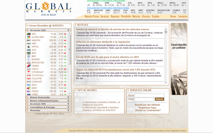213x133 pixels.
Task: Click the Altria Grp logo icon
Action: click(x=29, y=37)
